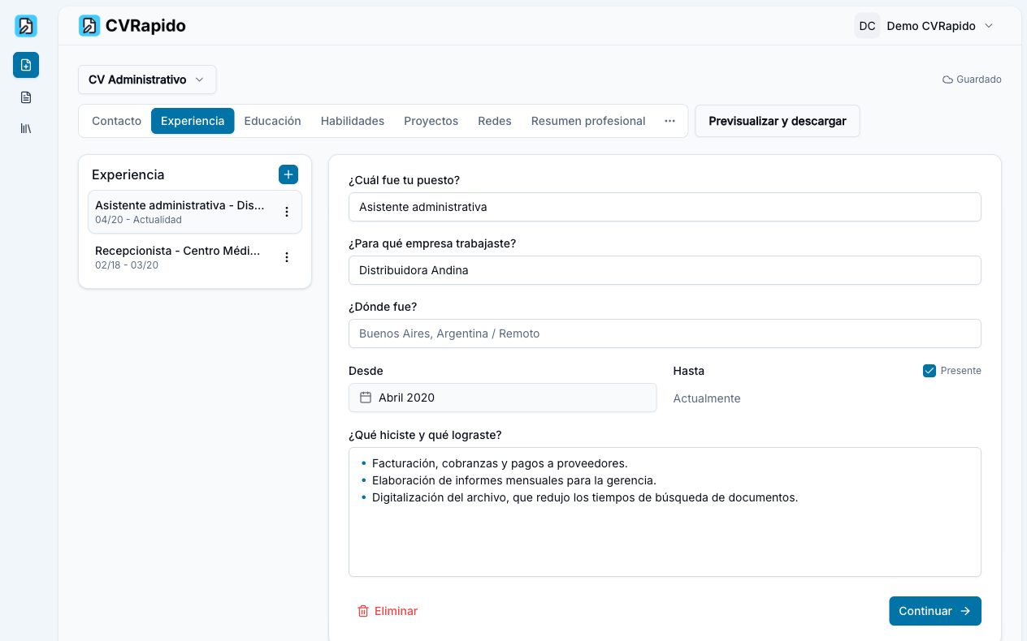Click Previsualizar y descargar button
This screenshot has width=1027, height=641.
click(x=778, y=121)
